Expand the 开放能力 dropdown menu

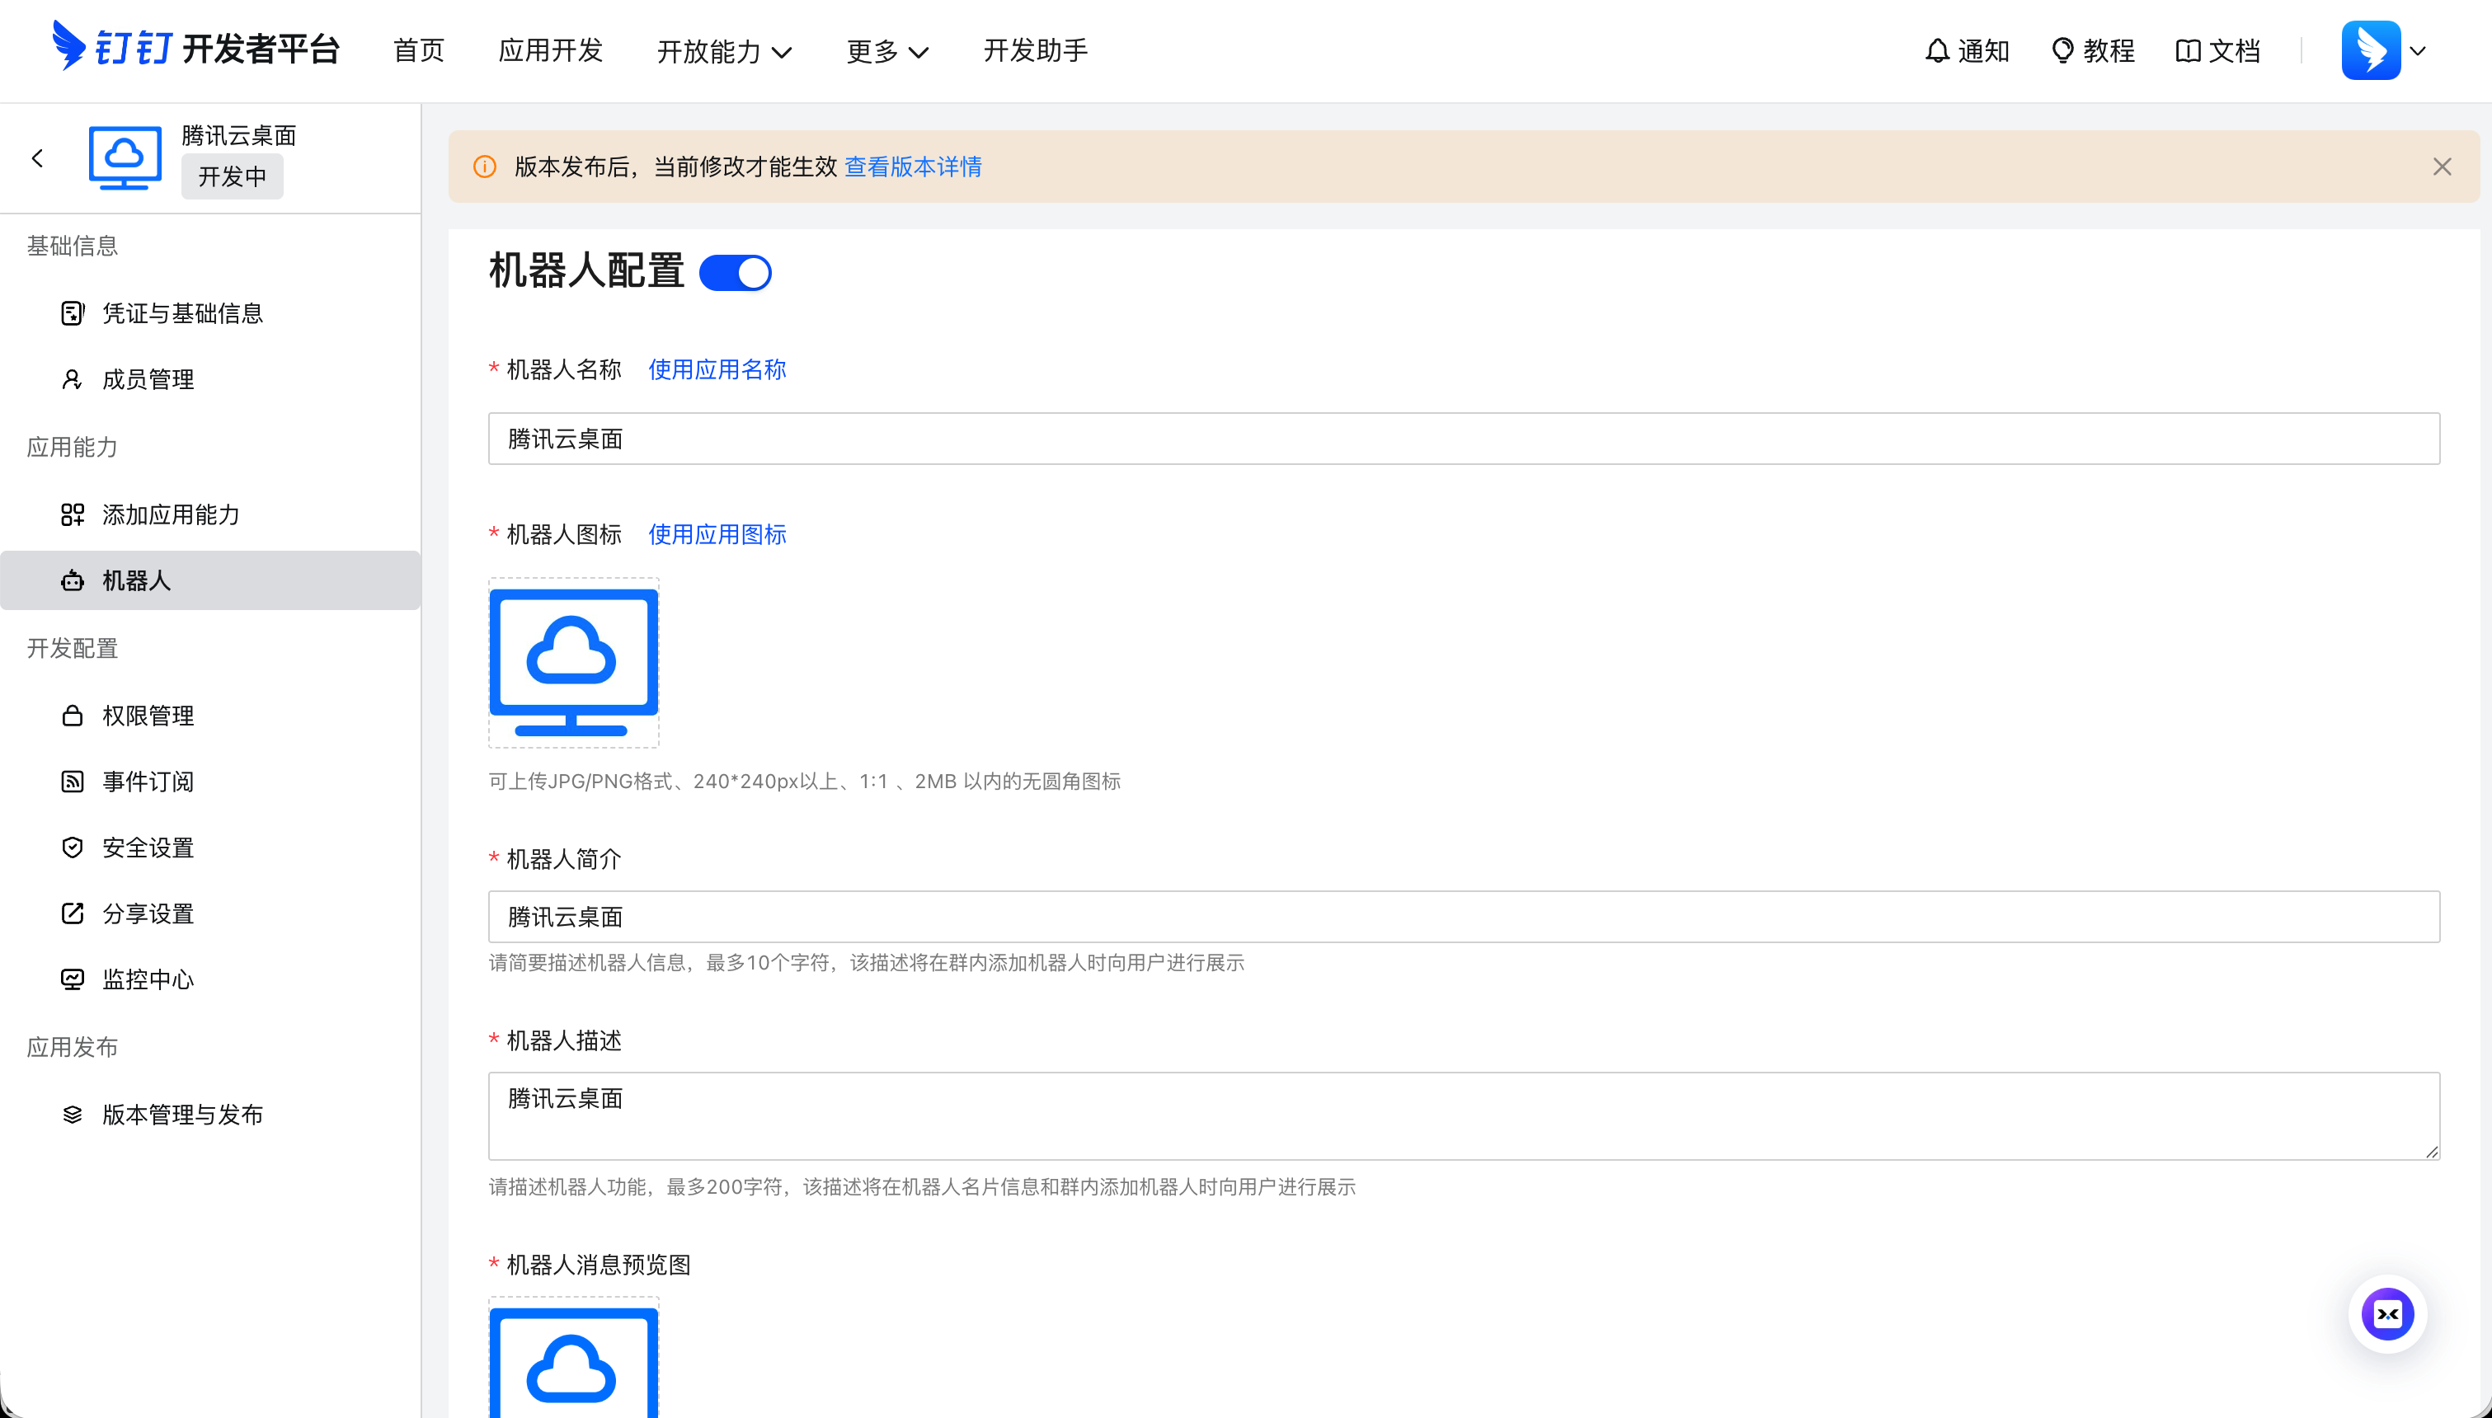(725, 52)
